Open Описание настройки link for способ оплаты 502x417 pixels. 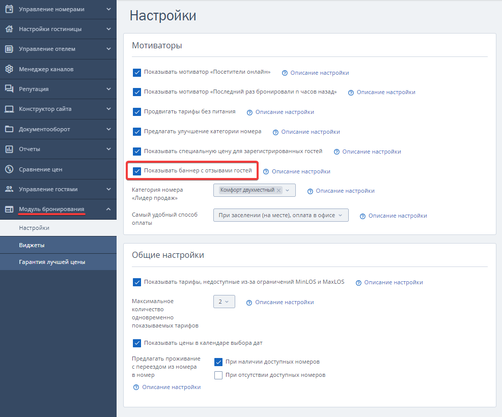point(398,216)
